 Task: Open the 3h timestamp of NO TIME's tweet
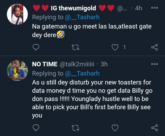point(104,64)
